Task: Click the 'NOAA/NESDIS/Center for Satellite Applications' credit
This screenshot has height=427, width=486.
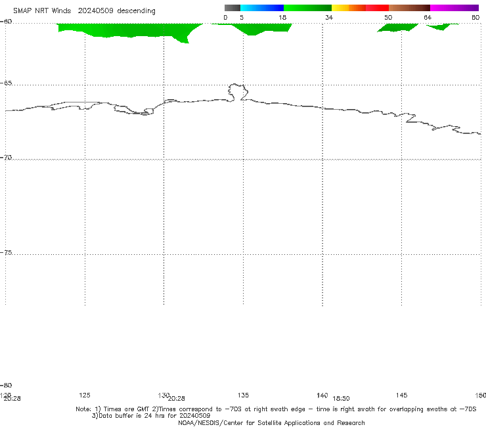Action: coord(271,422)
